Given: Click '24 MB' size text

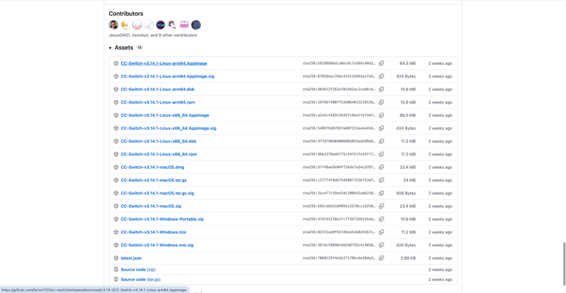Looking at the screenshot, I should 409,180.
